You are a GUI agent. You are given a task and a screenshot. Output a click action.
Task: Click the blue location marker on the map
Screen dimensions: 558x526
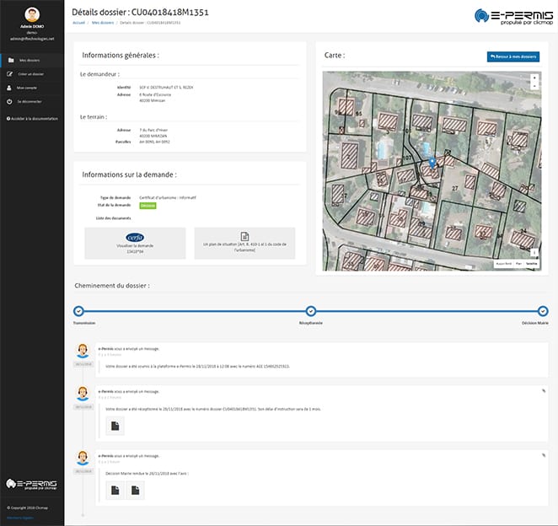point(432,161)
